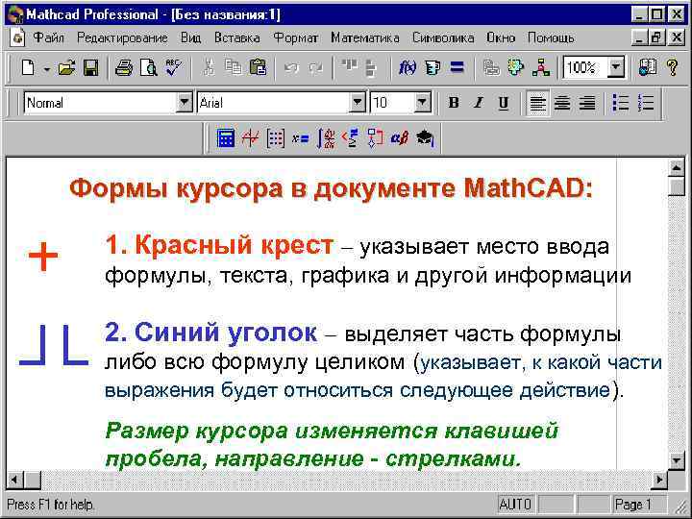Expand the font size 10 dropdown
The image size is (692, 519).
[x=422, y=103]
